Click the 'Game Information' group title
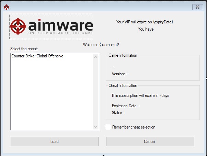207x156 pixels. click(123, 55)
